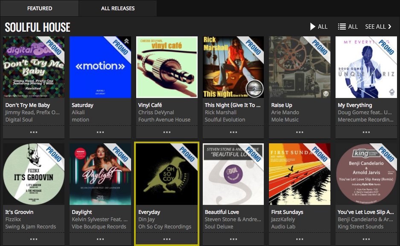Open label Merecumbe Recordin...
400x246 pixels.
365,119
